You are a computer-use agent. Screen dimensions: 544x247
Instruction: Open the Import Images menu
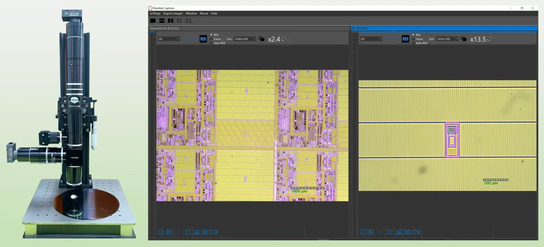pyautogui.click(x=173, y=14)
